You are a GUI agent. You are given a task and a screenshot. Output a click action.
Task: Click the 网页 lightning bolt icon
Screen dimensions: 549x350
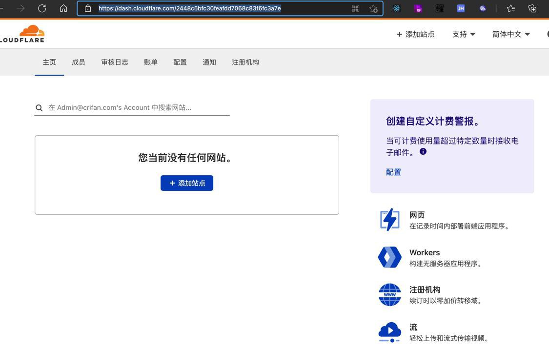tap(390, 220)
